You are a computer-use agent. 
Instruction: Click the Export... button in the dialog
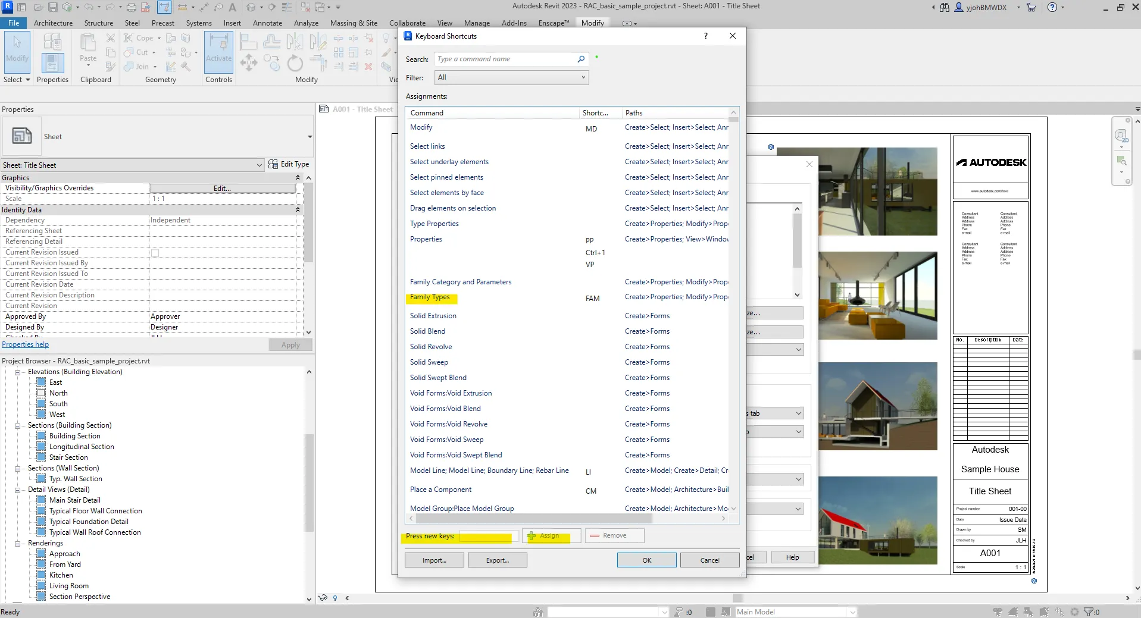click(x=497, y=560)
